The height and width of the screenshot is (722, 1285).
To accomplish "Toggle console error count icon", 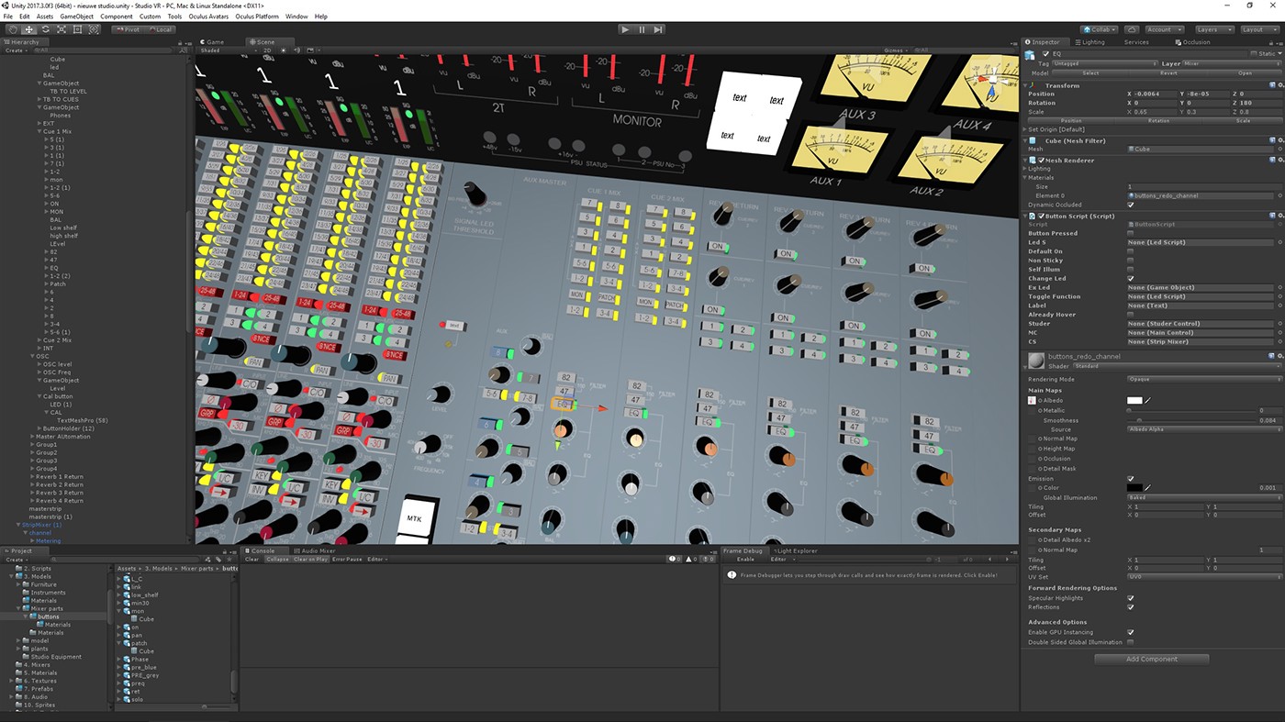I will [710, 559].
